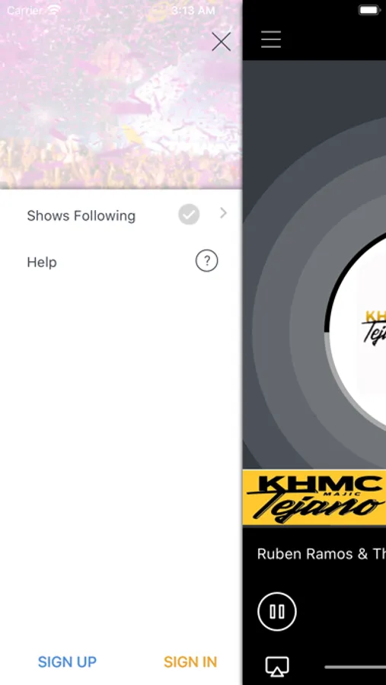
Task: Open the AirPlay output icon
Action: [x=277, y=667]
